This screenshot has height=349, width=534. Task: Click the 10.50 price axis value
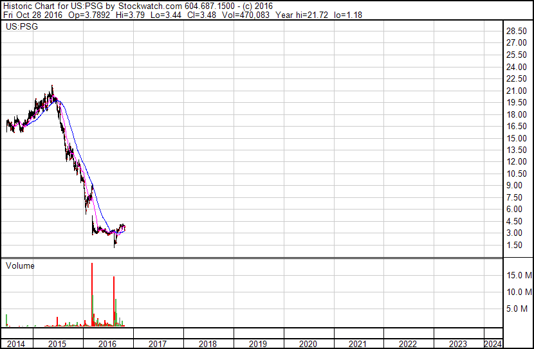pos(517,174)
